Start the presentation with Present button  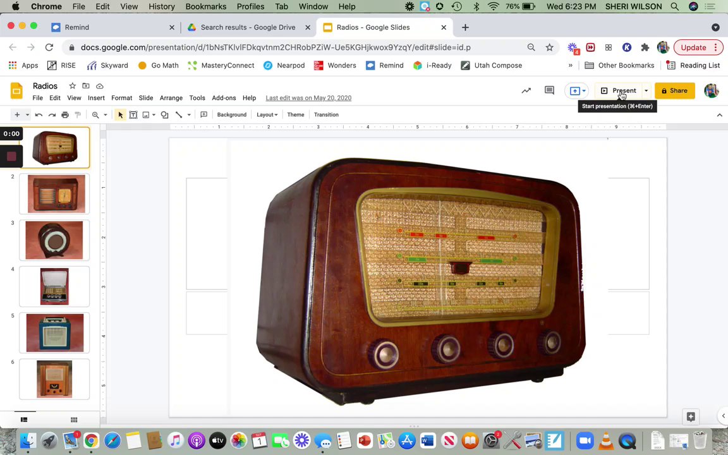[619, 90]
